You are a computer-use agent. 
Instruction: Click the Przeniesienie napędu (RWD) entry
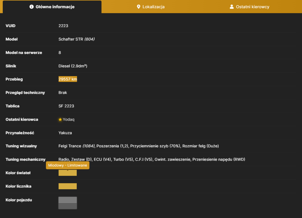click(219, 159)
